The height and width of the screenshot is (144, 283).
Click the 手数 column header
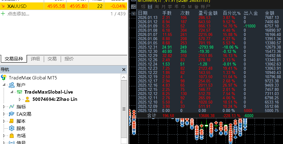tap(167, 13)
